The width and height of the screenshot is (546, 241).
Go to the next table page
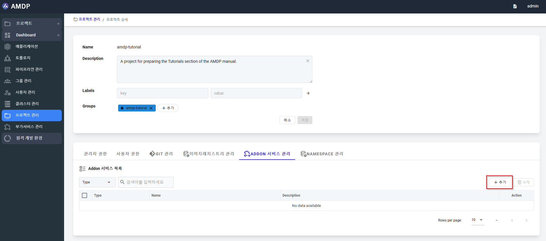click(x=526, y=220)
